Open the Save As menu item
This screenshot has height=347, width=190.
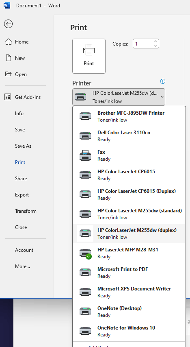click(x=23, y=146)
